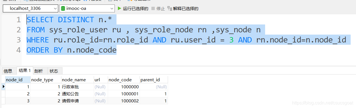
Task: Click the explain-selected icon
Action: click(169, 8)
